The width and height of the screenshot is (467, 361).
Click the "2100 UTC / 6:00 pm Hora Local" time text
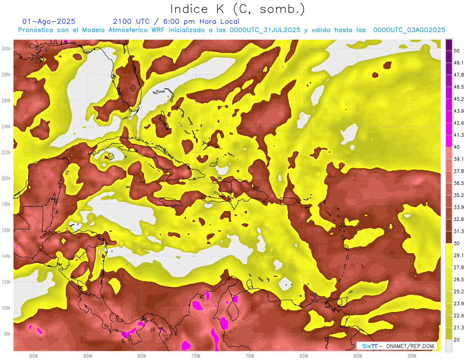coord(176,21)
